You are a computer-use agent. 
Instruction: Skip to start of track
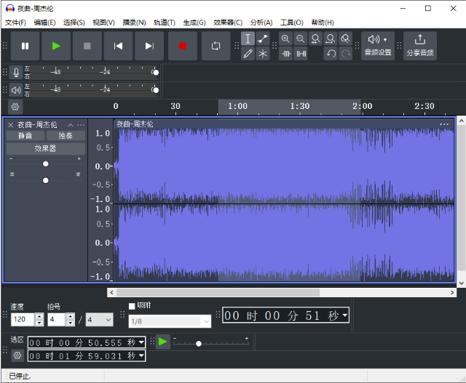click(x=118, y=46)
